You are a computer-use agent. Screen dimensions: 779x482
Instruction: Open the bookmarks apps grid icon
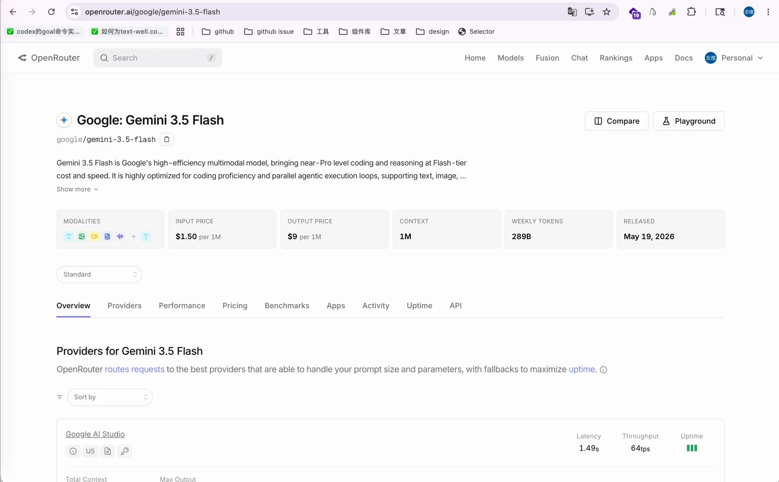tap(180, 32)
